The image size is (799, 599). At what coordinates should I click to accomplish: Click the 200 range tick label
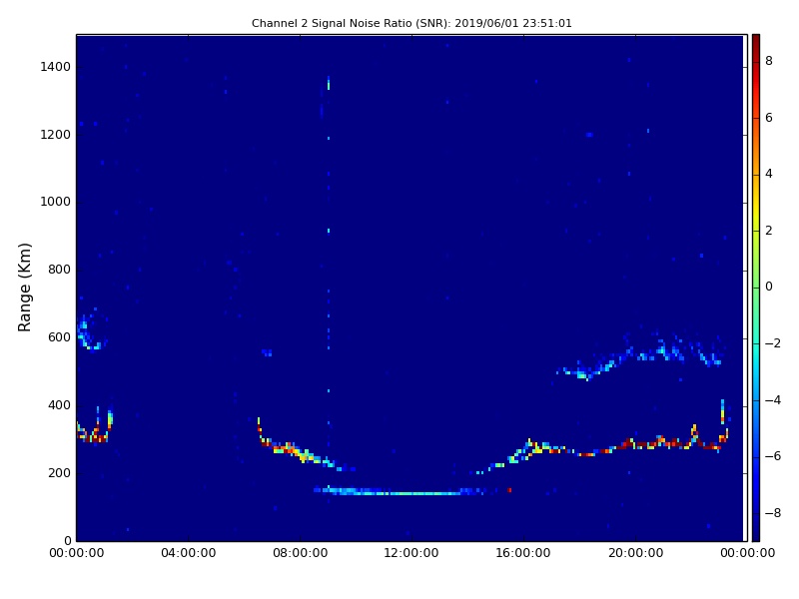tap(59, 472)
